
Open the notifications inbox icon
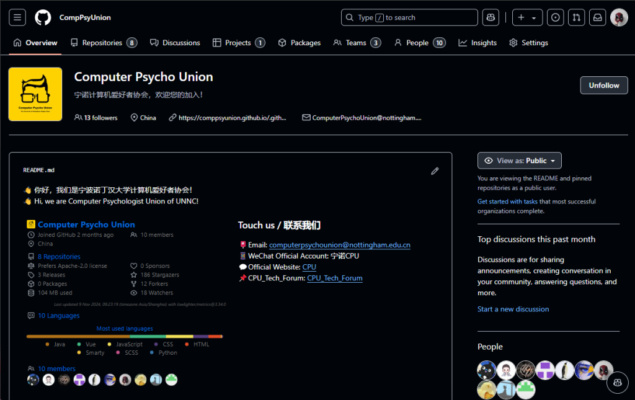(597, 17)
